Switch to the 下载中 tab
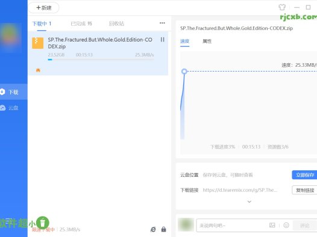This screenshot has width=317, height=237. pyautogui.click(x=42, y=24)
